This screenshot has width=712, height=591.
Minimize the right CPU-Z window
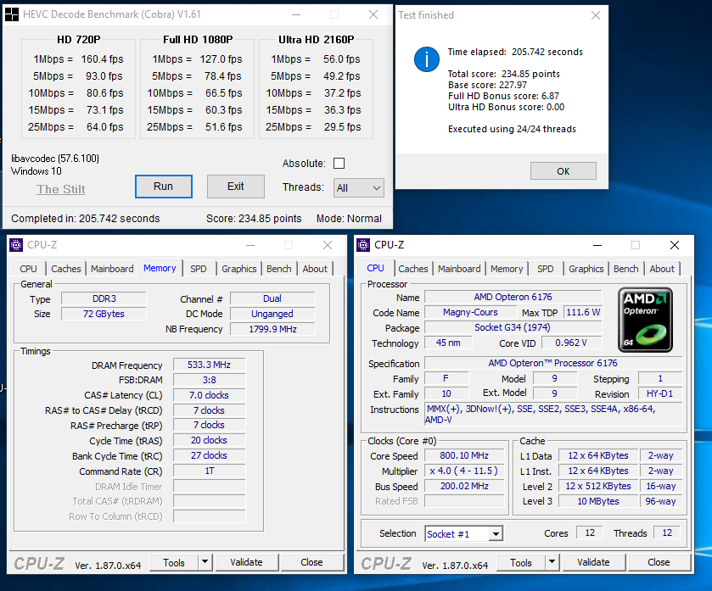597,245
